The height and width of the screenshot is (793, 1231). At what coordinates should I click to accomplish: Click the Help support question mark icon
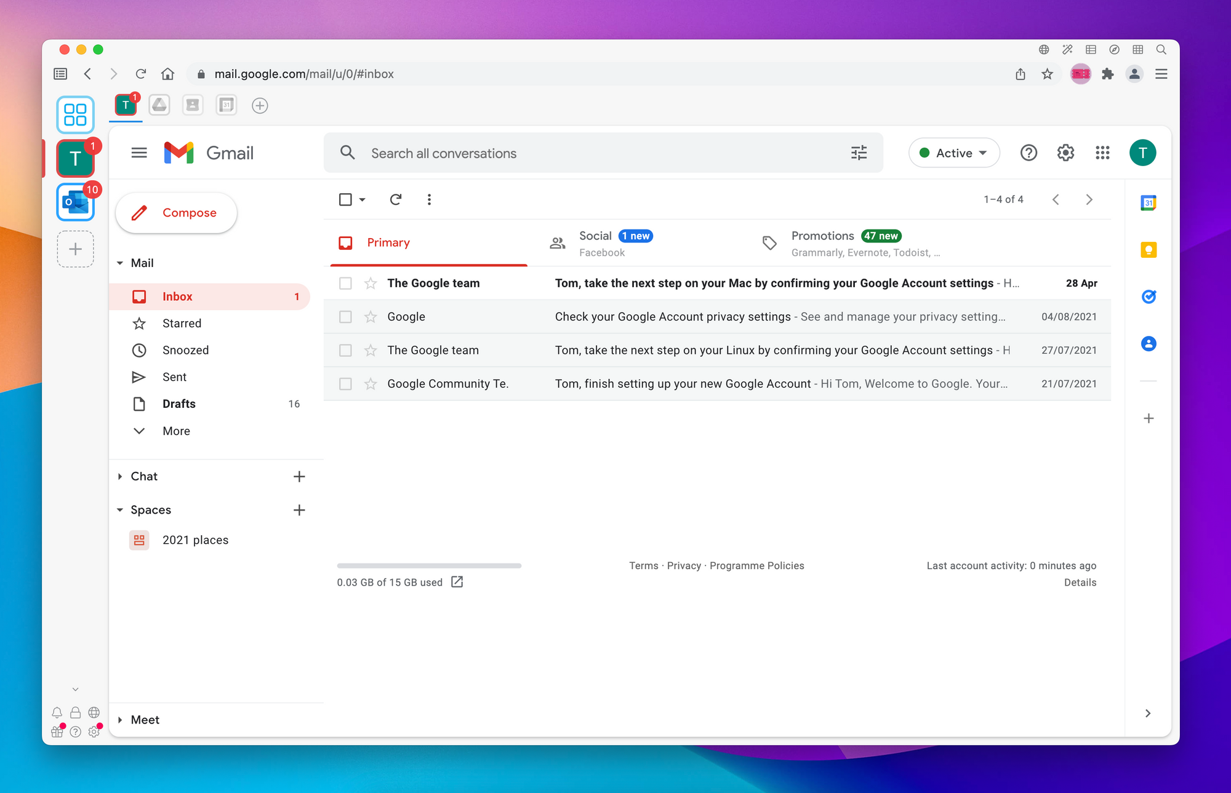click(1029, 153)
